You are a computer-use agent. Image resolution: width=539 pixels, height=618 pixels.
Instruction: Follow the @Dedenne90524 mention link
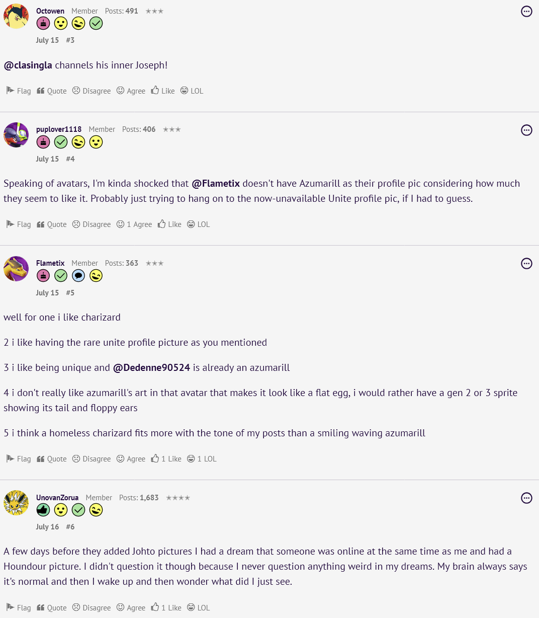click(x=151, y=368)
